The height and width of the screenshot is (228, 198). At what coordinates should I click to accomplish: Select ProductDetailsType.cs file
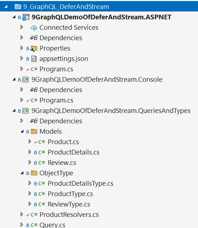pyautogui.click(x=80, y=184)
